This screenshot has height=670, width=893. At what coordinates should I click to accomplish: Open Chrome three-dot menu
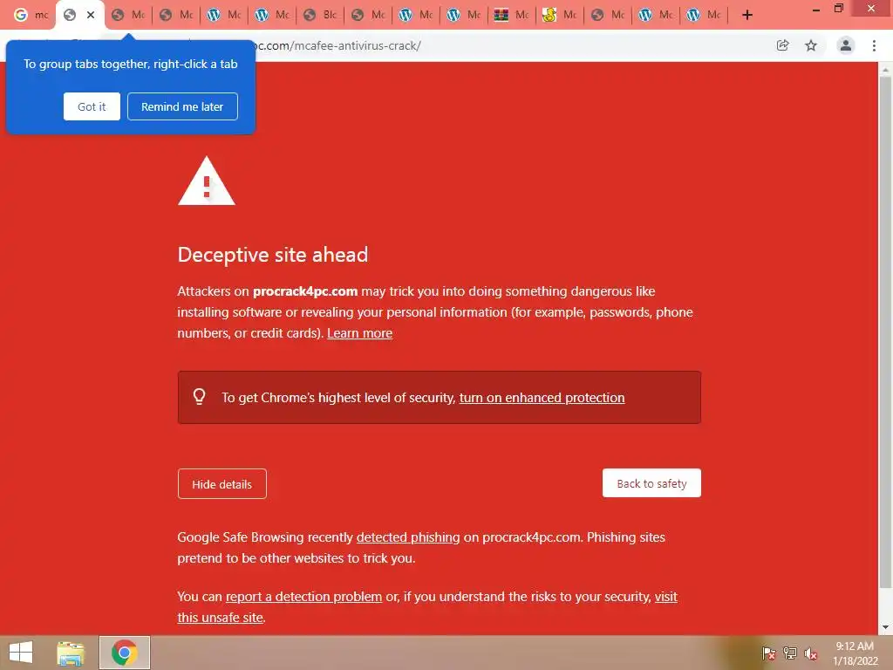[x=874, y=45]
